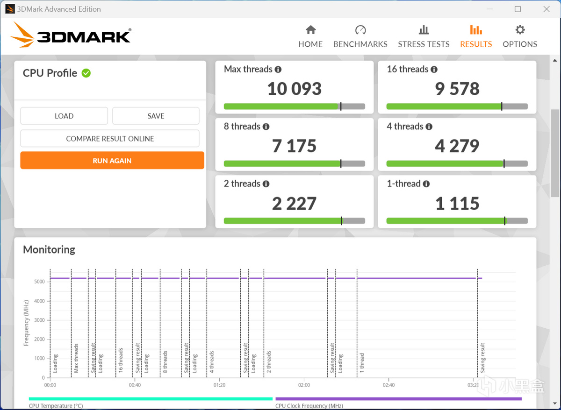Open the BENCHMARKS tab
Image resolution: width=561 pixels, height=410 pixels.
point(360,37)
